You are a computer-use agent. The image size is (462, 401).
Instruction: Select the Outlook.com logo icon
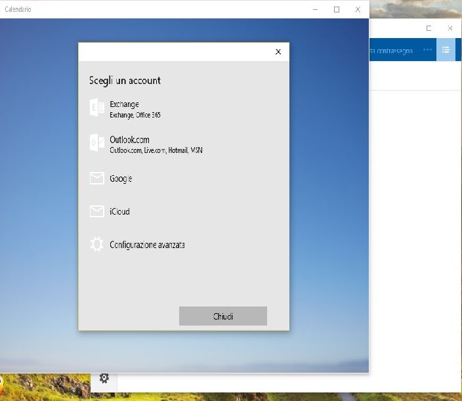coord(96,144)
